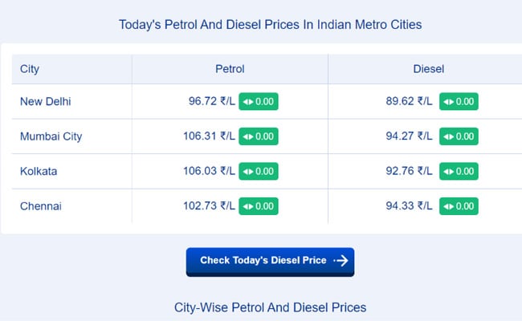
Task: Click Chennai diesel price change badge
Action: click(459, 206)
